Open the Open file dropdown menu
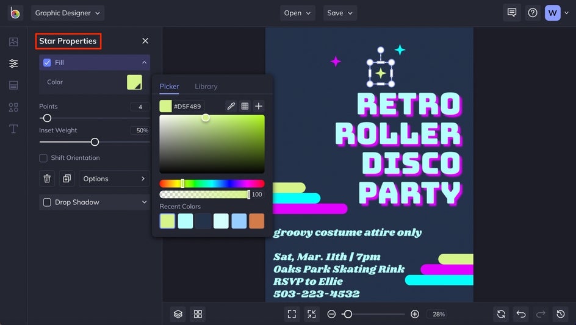The width and height of the screenshot is (576, 325). click(297, 13)
